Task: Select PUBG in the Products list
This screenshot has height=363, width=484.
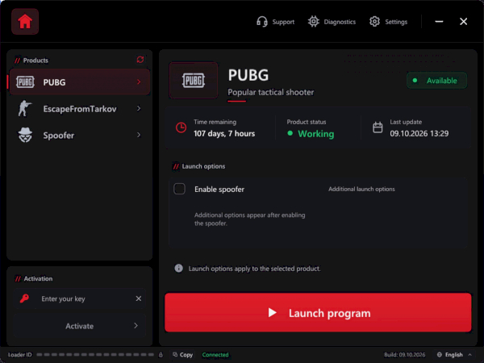Action: [80, 82]
